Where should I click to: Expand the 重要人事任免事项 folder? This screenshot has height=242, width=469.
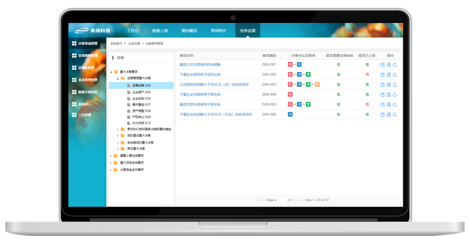pyautogui.click(x=110, y=155)
